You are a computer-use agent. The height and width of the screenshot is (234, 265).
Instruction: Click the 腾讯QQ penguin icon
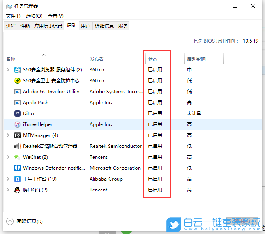point(18,190)
